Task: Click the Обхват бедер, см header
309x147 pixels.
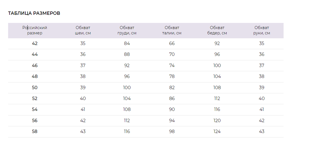Action: (217, 30)
